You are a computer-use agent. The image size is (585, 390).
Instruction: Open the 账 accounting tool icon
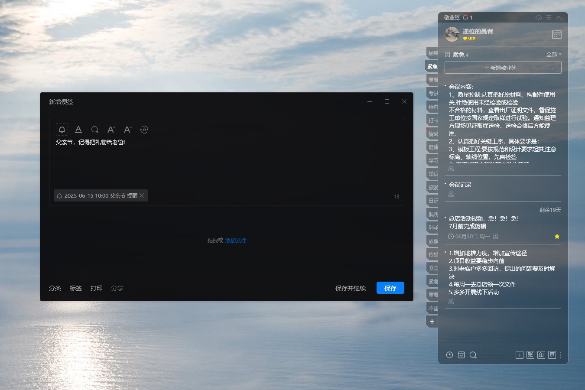click(x=530, y=355)
